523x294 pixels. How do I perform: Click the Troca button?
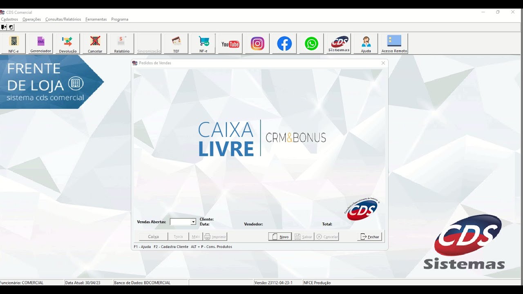tap(179, 237)
